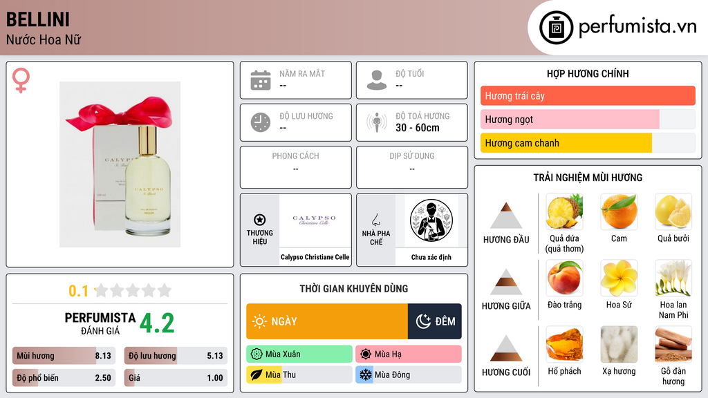
Task: Click the Độ phổ biến 2.50 rating bar
Action: point(64,378)
